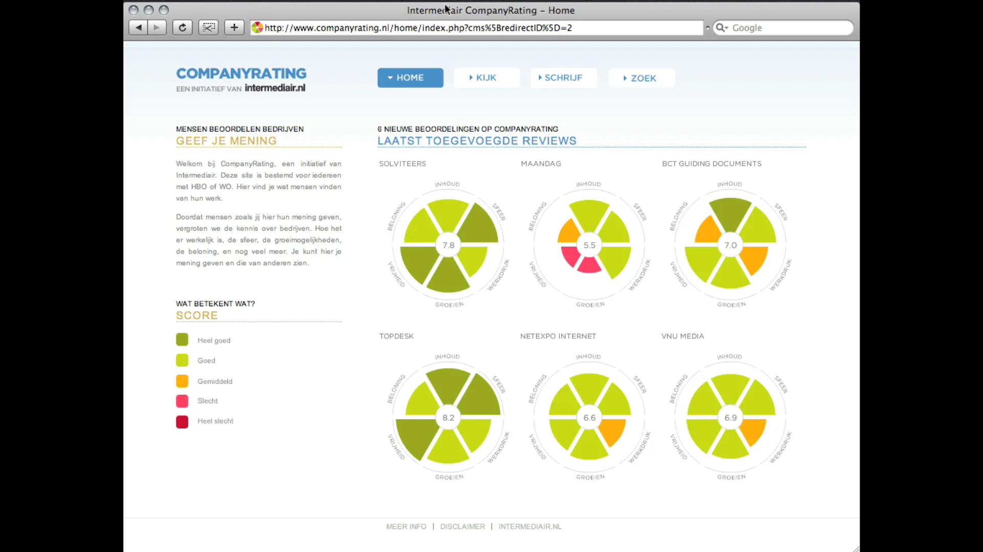Open the Google search magnifier dropdown
The height and width of the screenshot is (552, 983).
click(722, 28)
